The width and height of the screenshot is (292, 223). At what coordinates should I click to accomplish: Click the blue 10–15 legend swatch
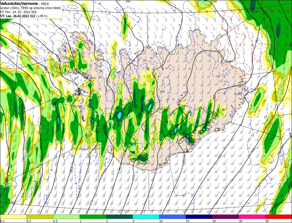pos(173,217)
